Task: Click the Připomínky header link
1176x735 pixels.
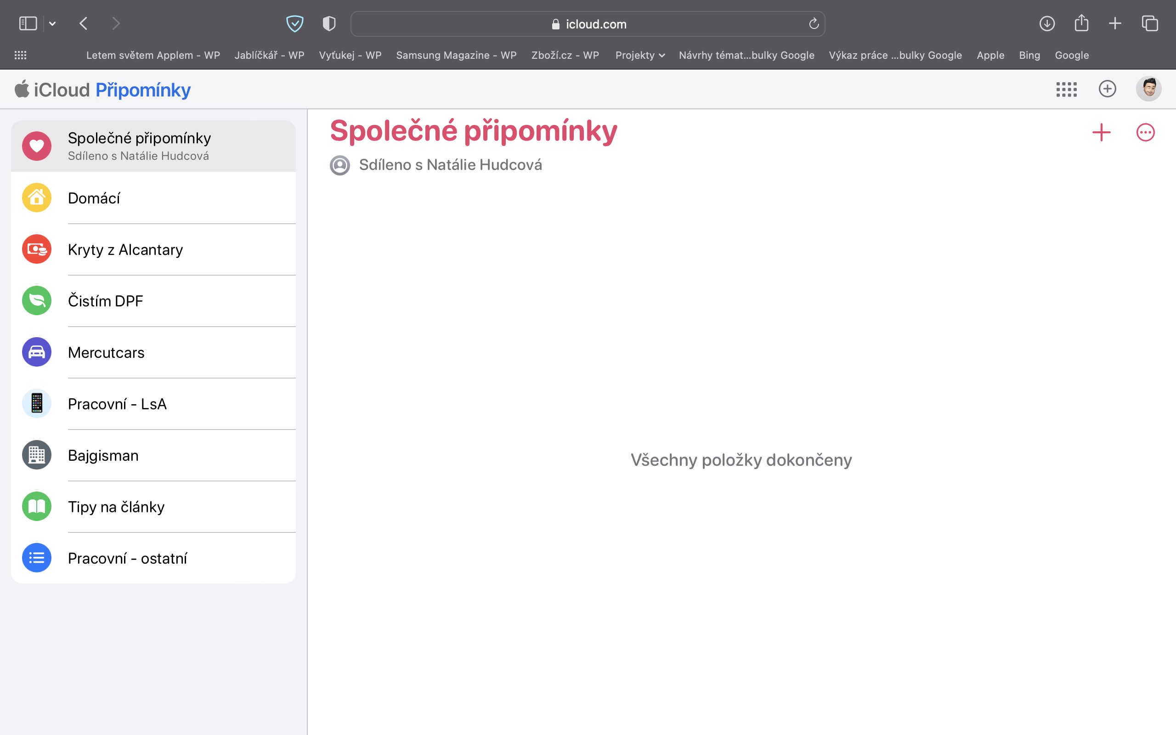Action: pos(143,90)
